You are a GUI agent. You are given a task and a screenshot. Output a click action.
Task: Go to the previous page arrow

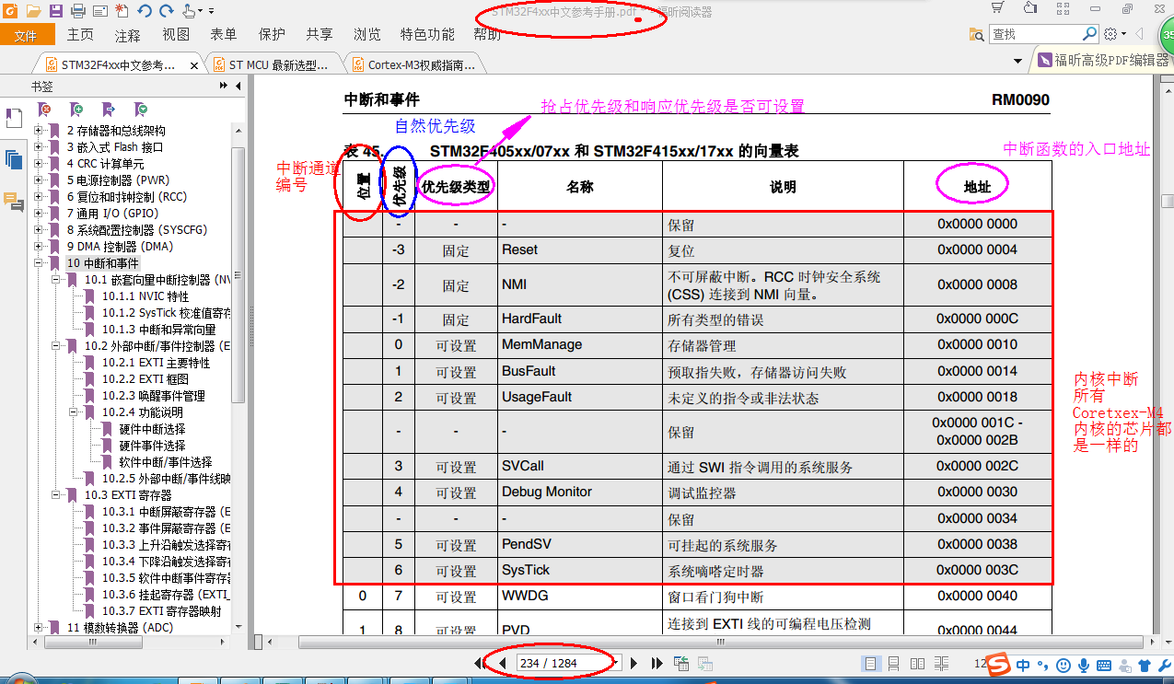pyautogui.click(x=502, y=663)
